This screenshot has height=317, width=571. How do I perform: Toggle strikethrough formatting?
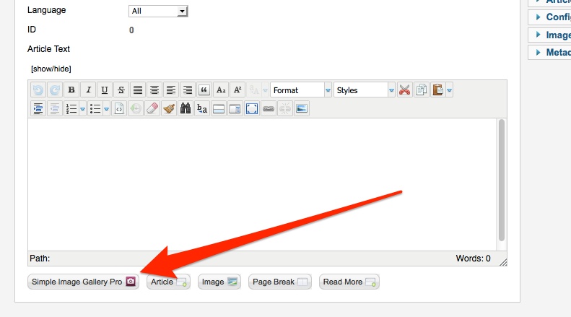coord(121,90)
